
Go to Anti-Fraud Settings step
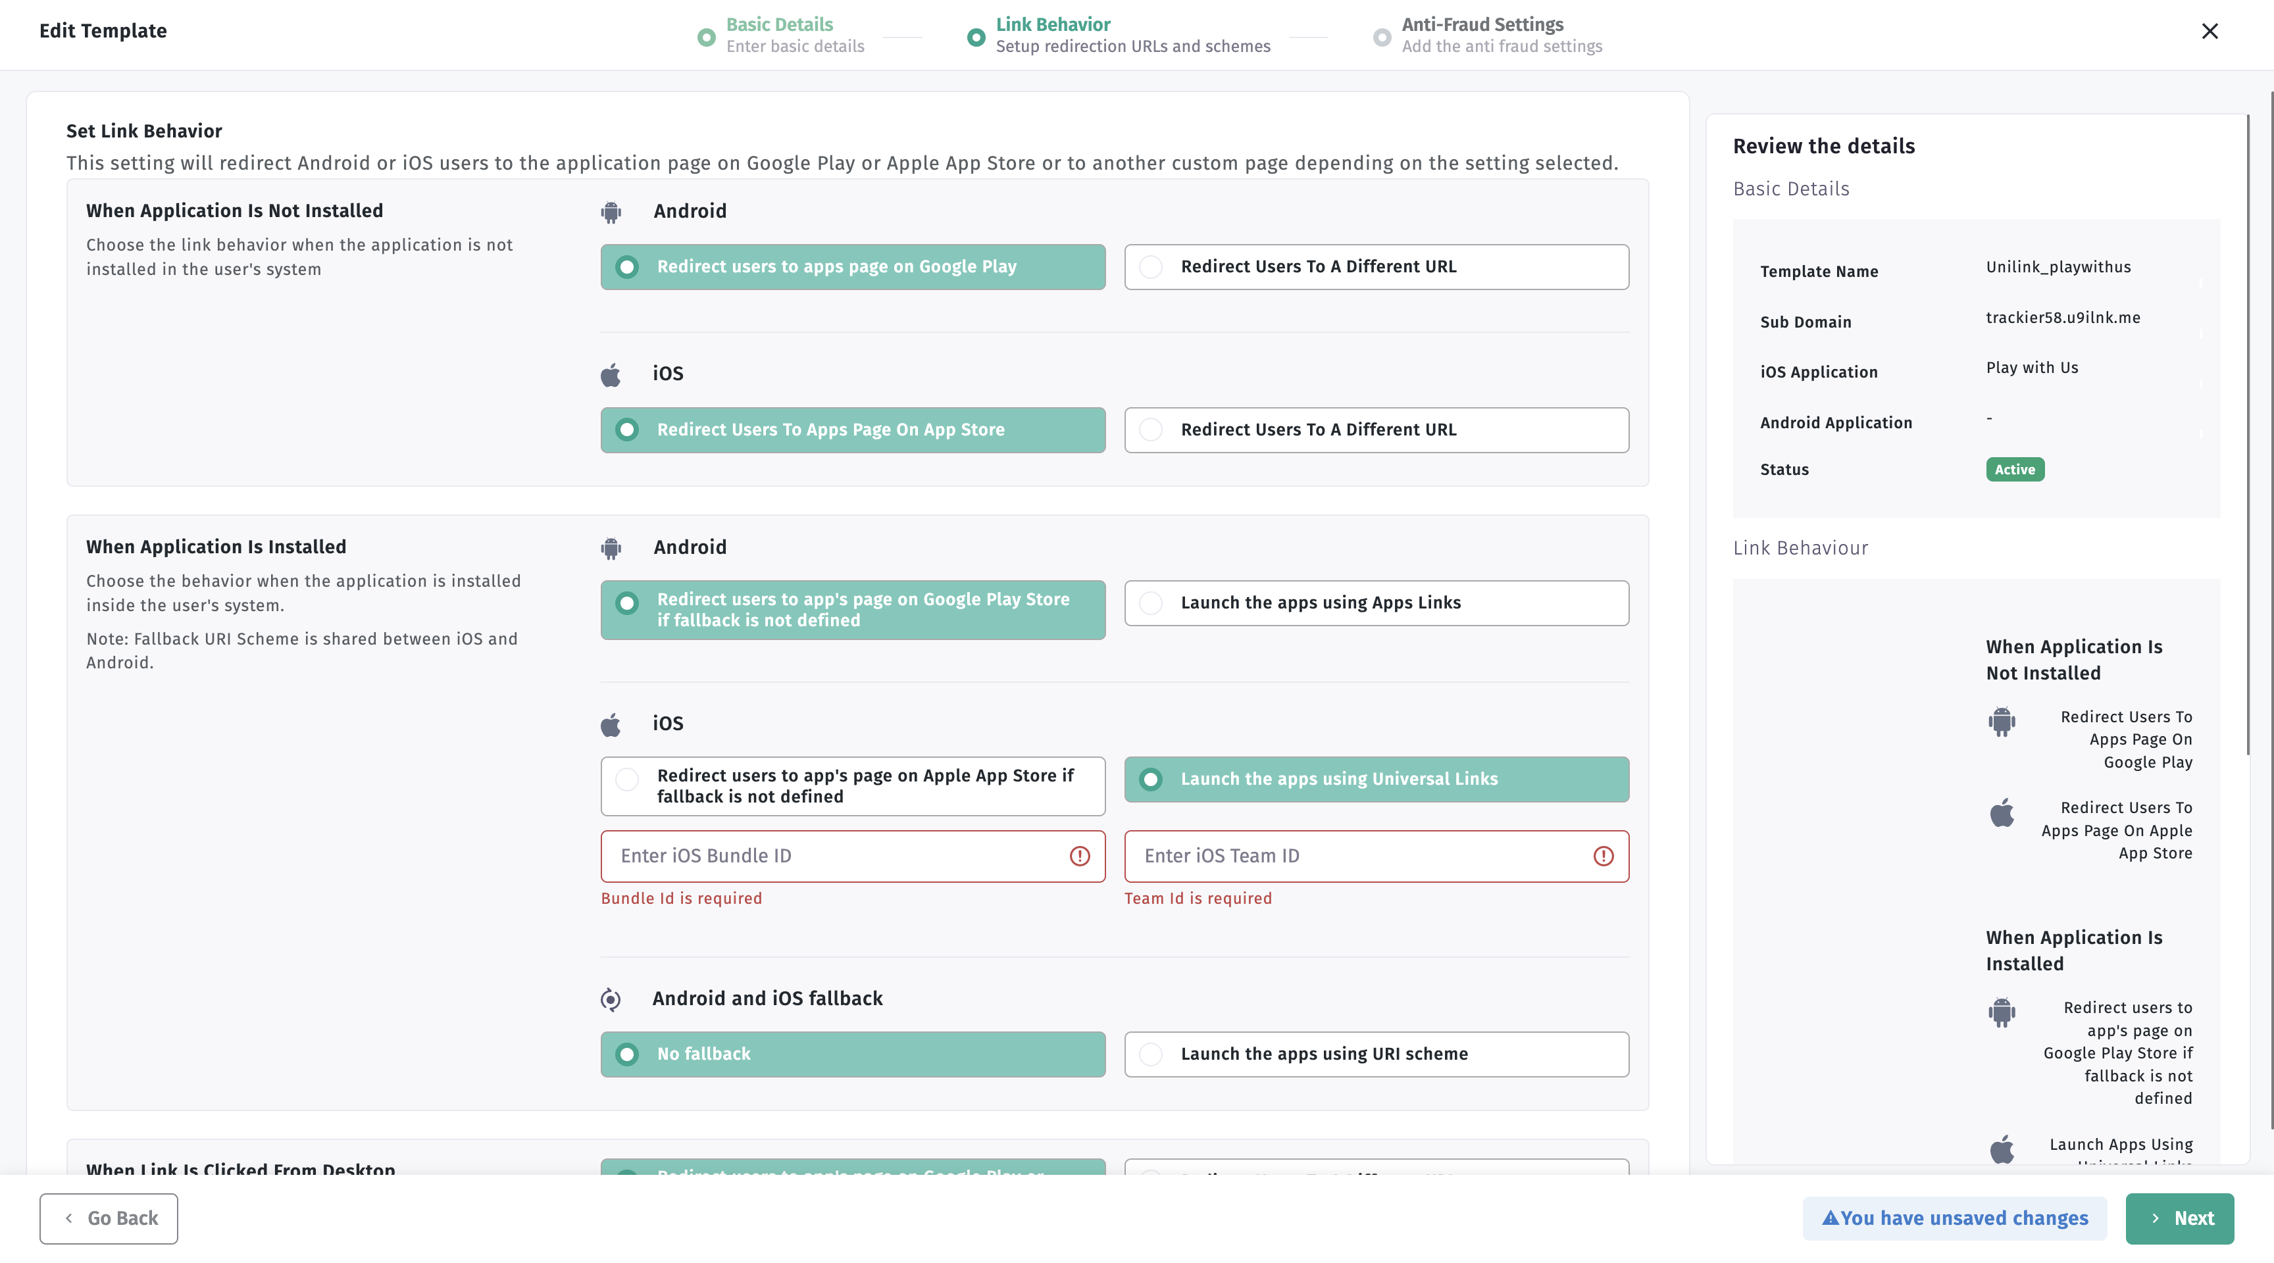1488,36
